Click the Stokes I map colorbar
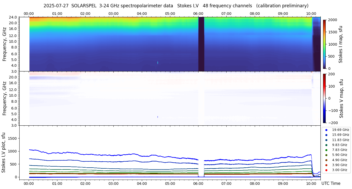Viewport: 352px width, 189px height. tap(324, 44)
